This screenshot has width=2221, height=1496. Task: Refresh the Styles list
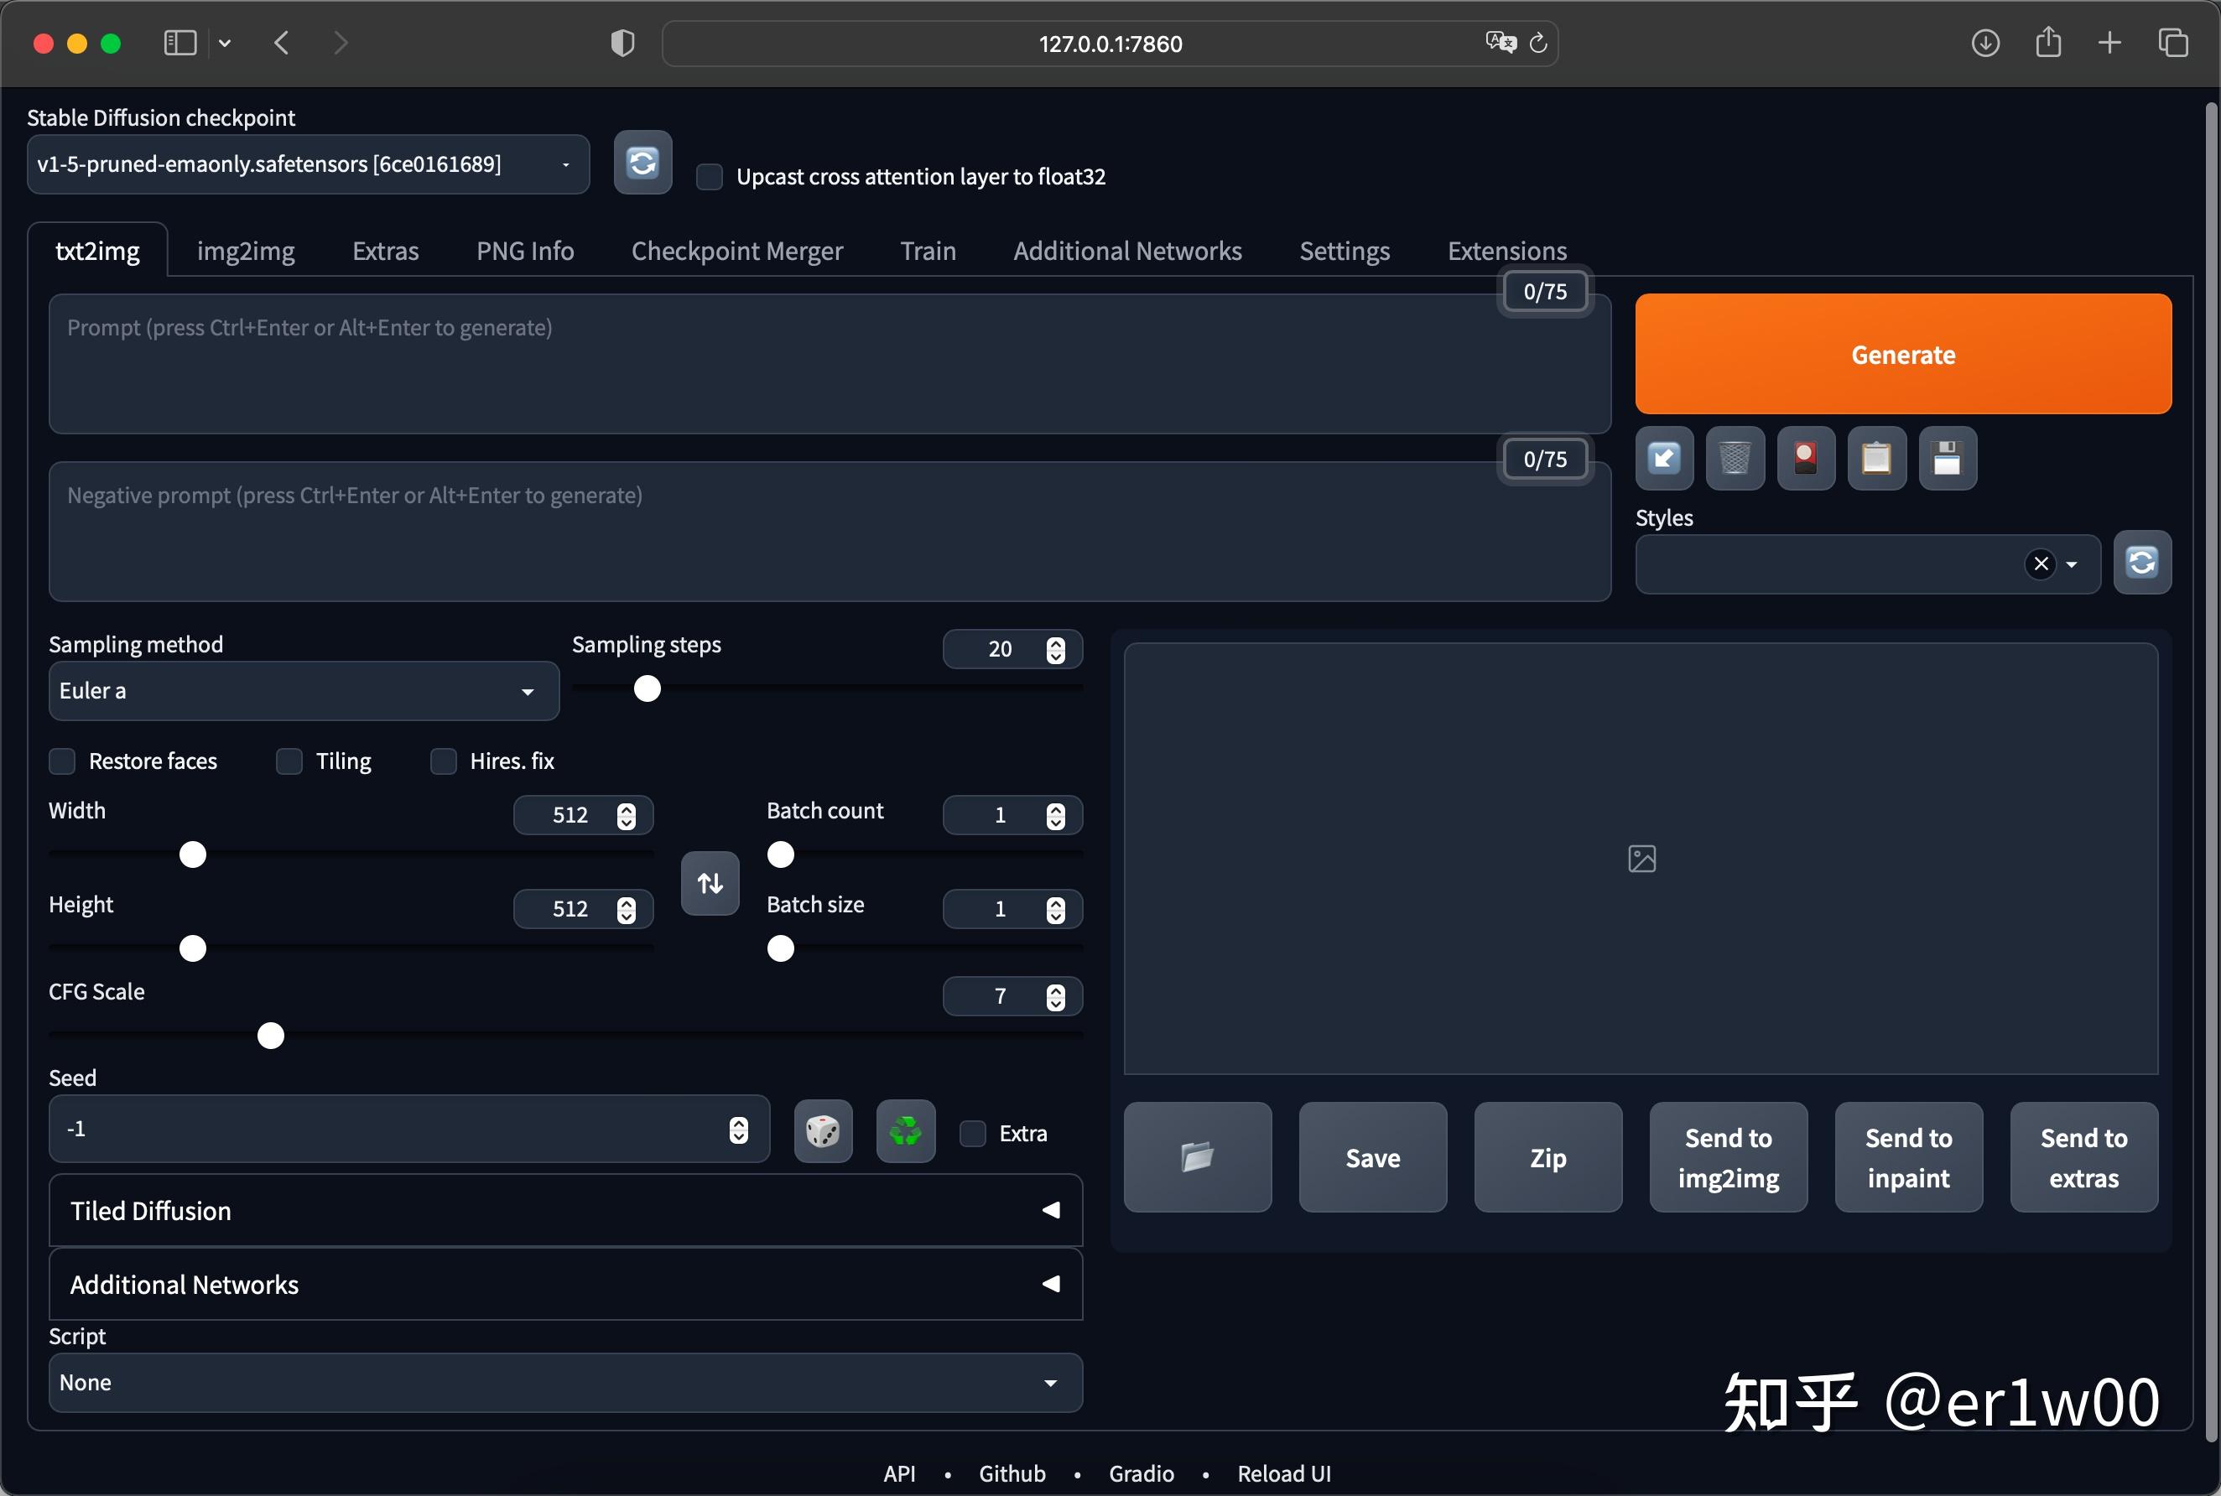(x=2142, y=562)
